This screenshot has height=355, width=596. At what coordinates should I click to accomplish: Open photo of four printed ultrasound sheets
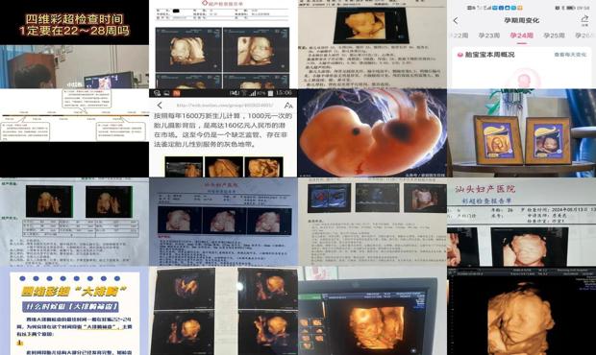coord(223,310)
